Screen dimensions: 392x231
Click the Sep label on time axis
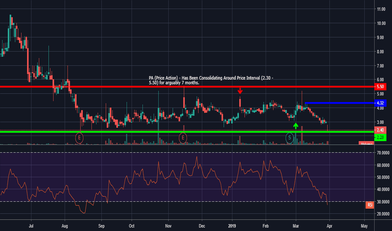[x=101, y=226]
